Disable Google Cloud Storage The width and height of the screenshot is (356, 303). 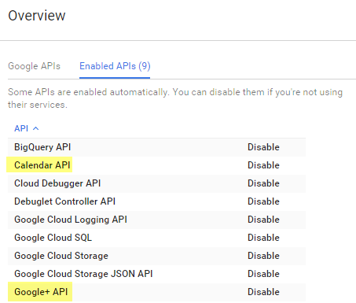pos(263,256)
